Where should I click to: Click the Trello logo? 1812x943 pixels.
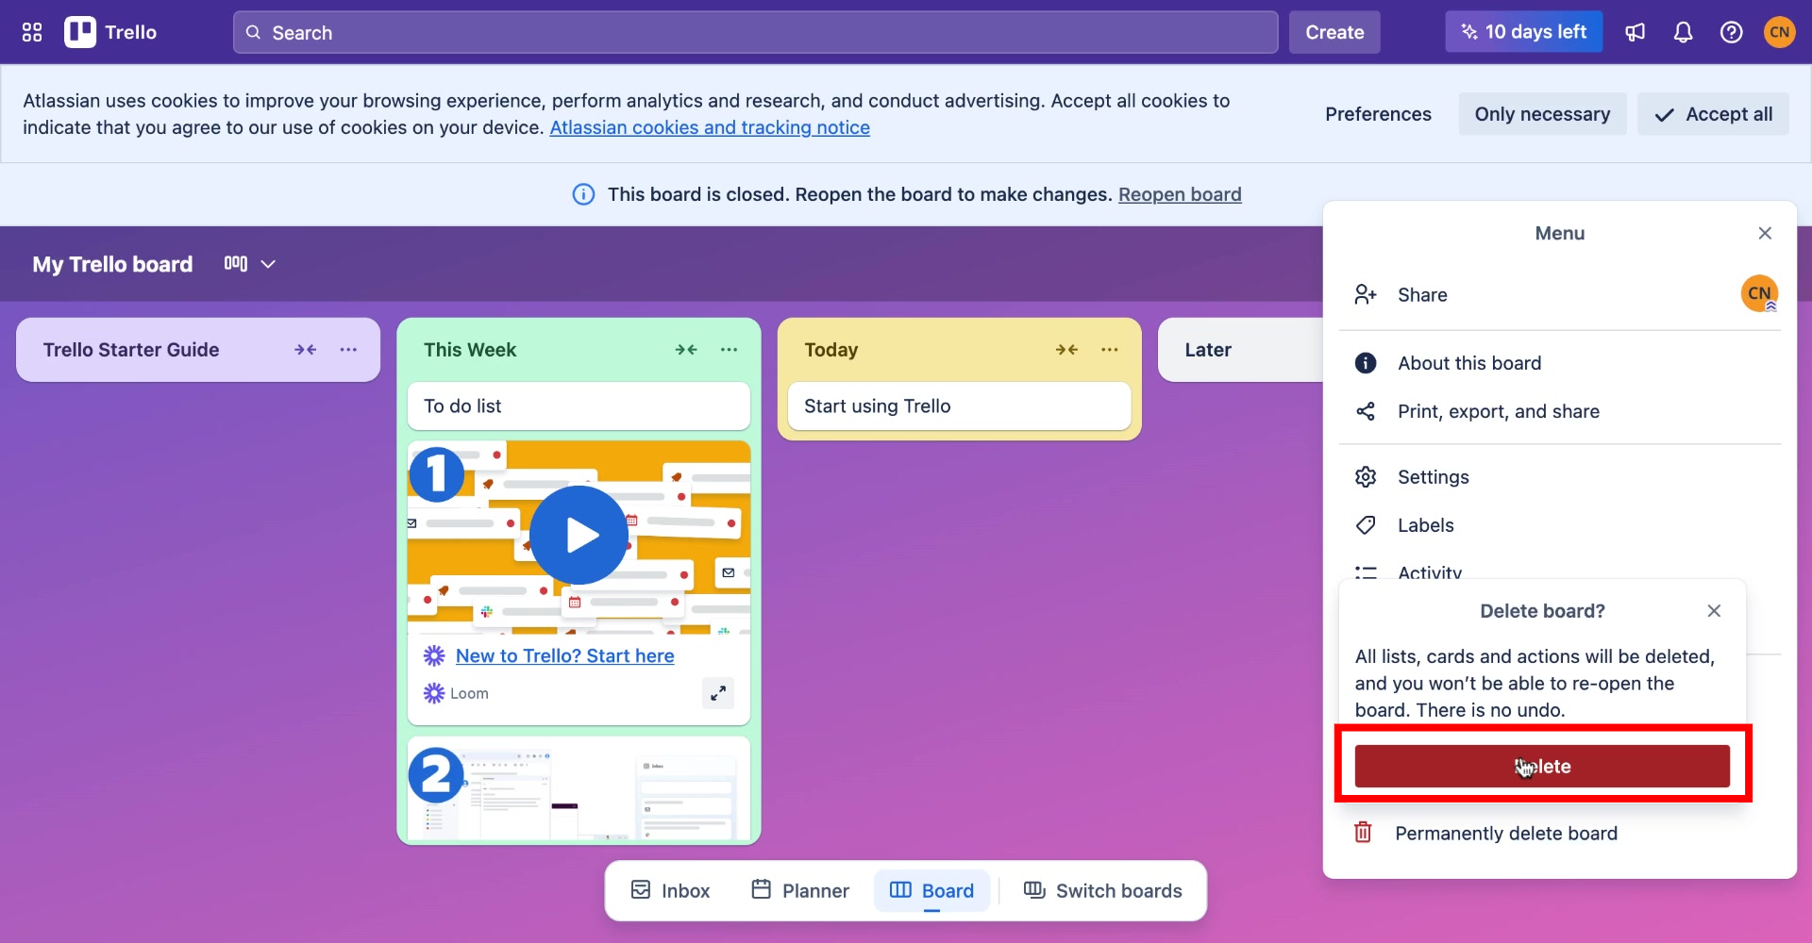(x=109, y=31)
